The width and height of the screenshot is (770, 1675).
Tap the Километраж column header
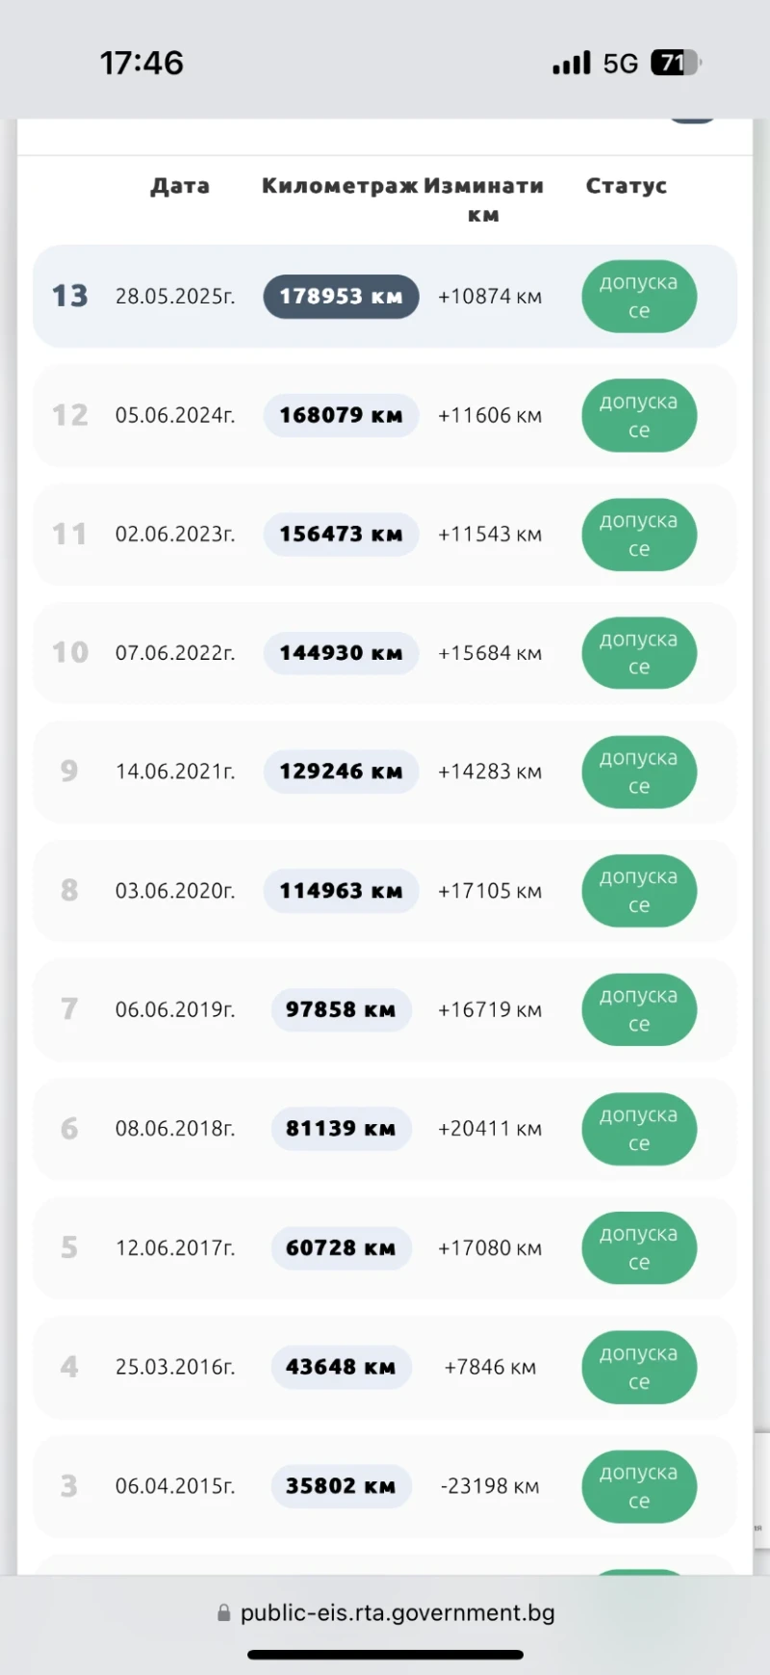coord(340,186)
